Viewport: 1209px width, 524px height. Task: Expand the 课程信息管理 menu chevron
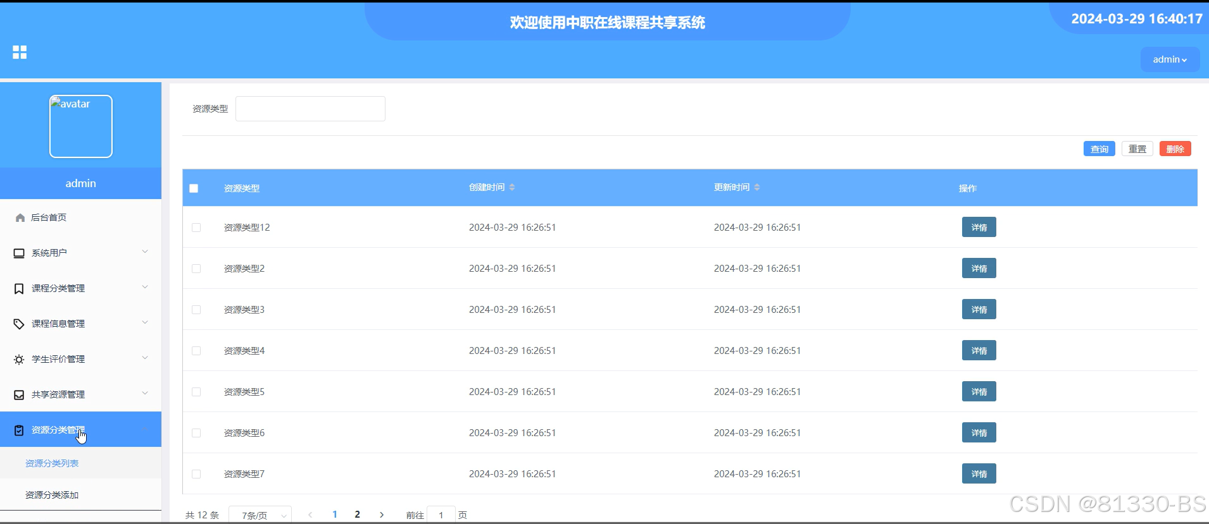pos(145,322)
